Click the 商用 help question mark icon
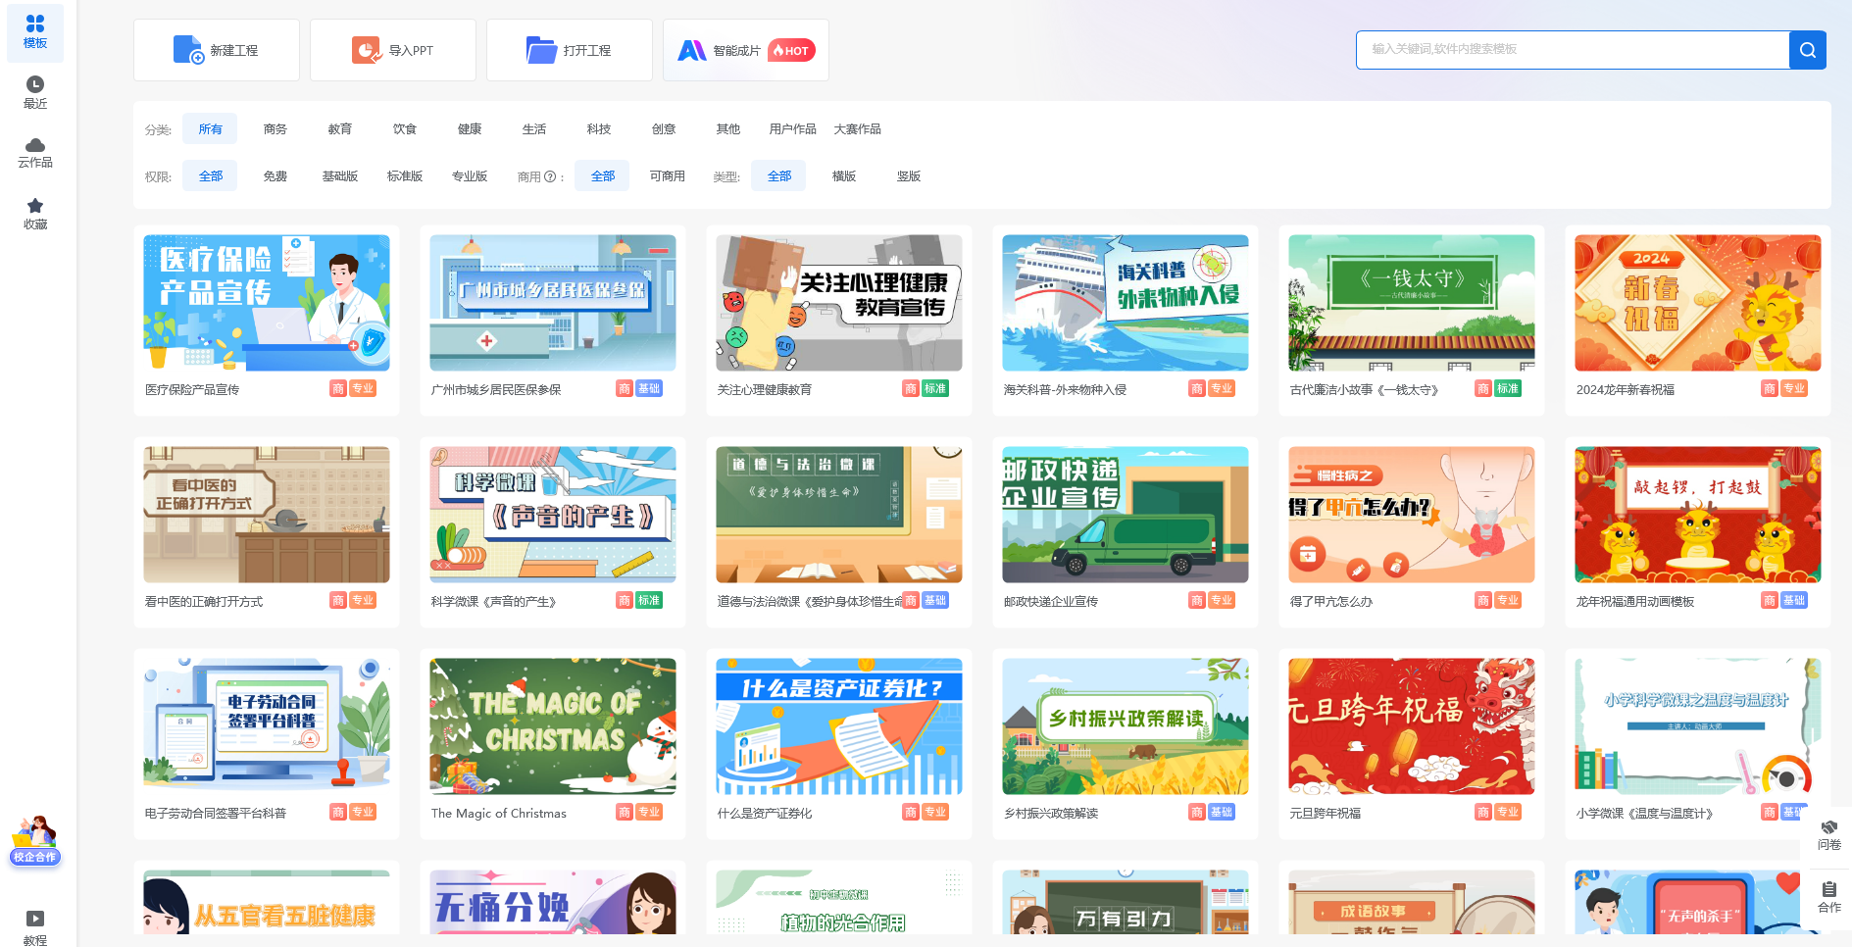1852x947 pixels. [550, 176]
